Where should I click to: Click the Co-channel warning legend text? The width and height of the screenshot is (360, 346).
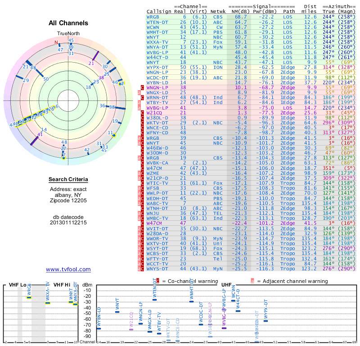coord(193,281)
